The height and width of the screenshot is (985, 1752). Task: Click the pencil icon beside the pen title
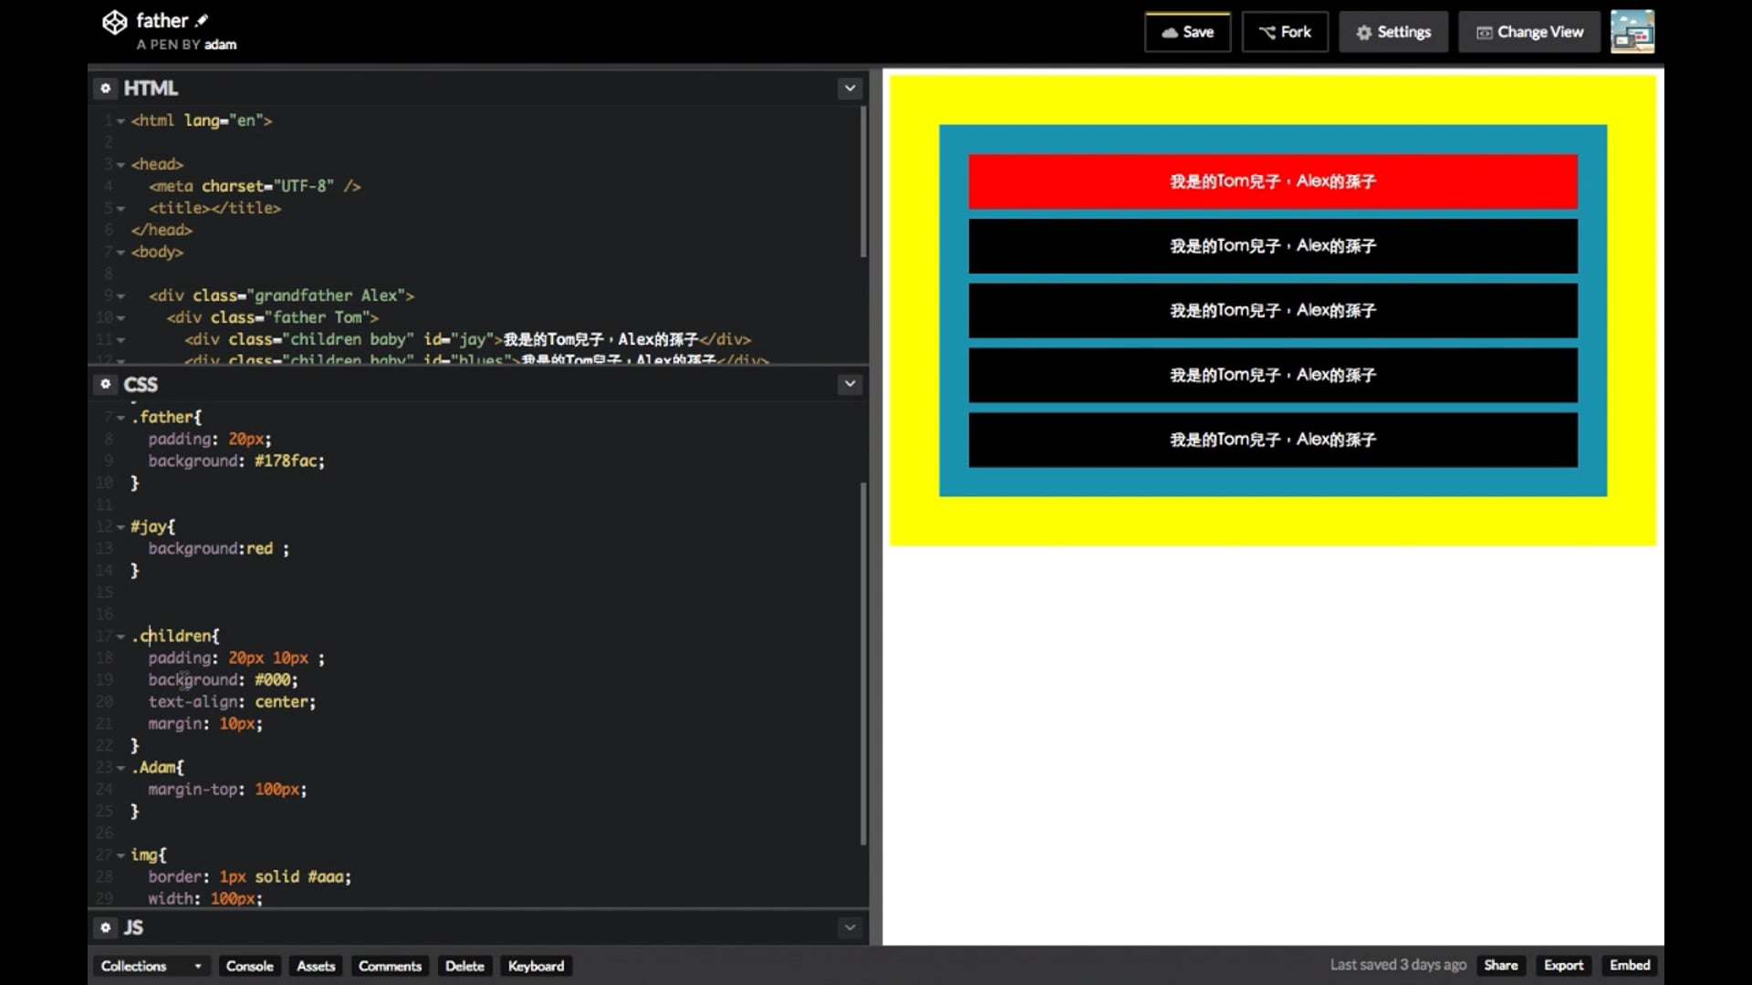pyautogui.click(x=202, y=20)
